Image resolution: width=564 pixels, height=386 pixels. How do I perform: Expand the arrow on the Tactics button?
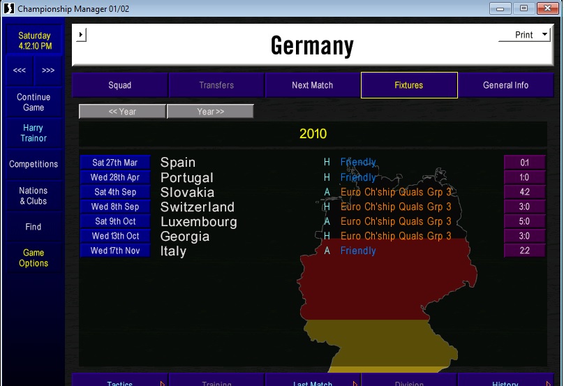tap(162, 383)
